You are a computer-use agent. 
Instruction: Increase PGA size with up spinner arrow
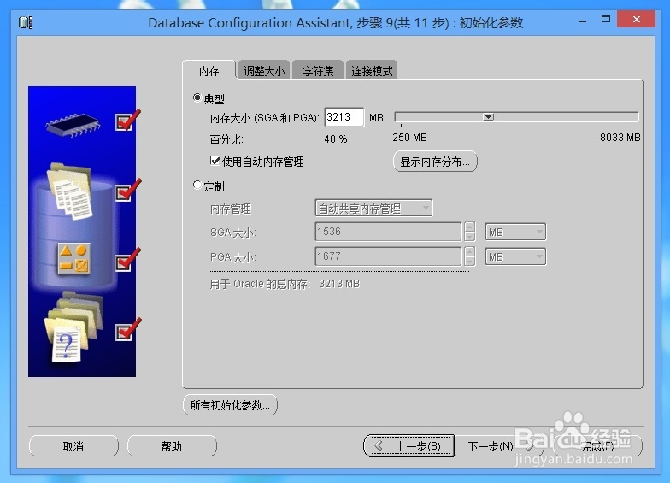pos(470,251)
